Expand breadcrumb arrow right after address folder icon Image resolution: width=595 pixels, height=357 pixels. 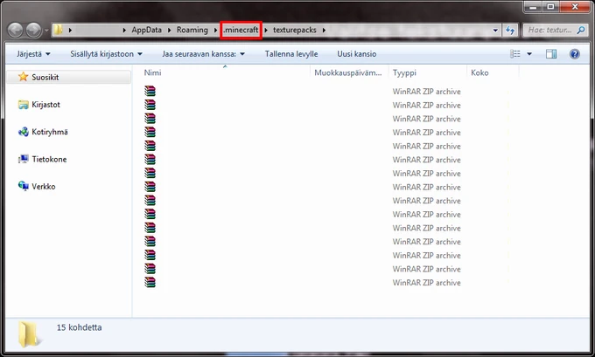pyautogui.click(x=70, y=30)
